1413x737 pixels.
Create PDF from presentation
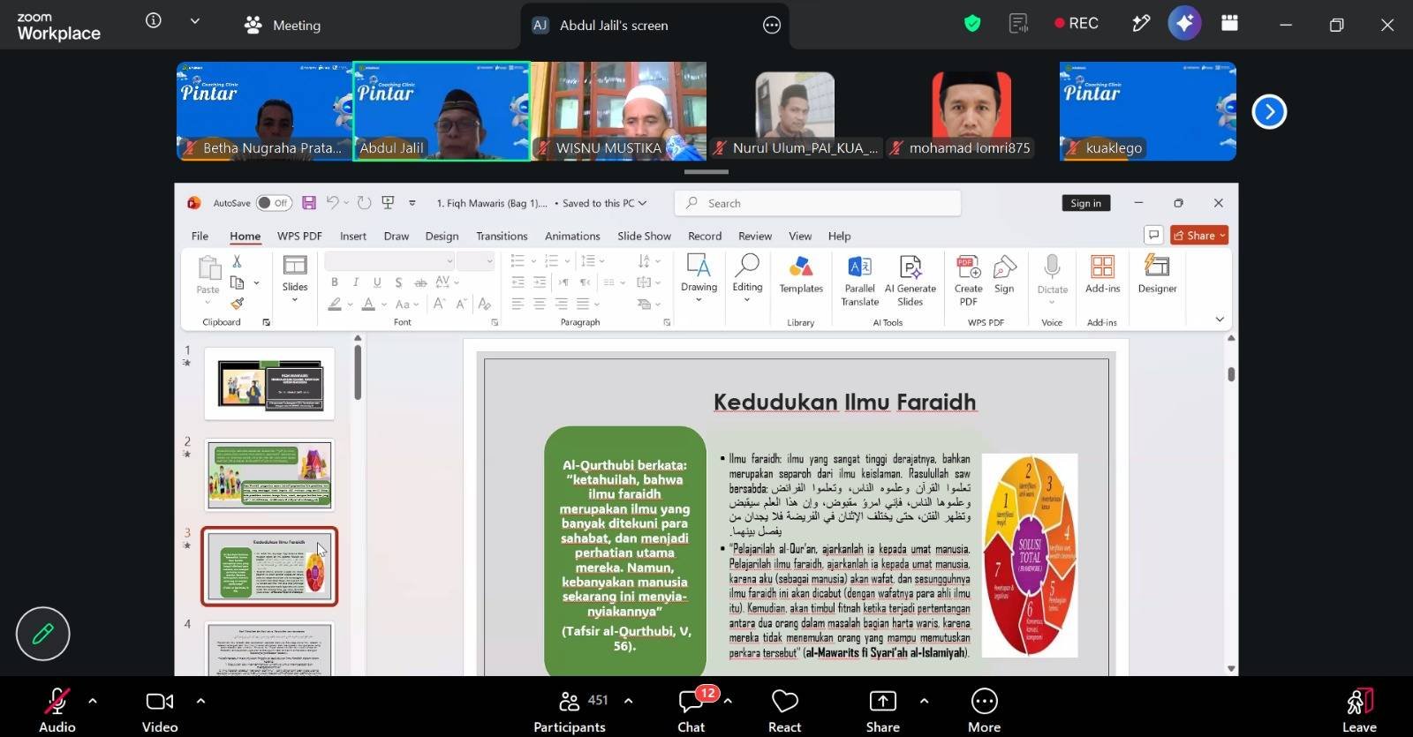[x=968, y=281]
